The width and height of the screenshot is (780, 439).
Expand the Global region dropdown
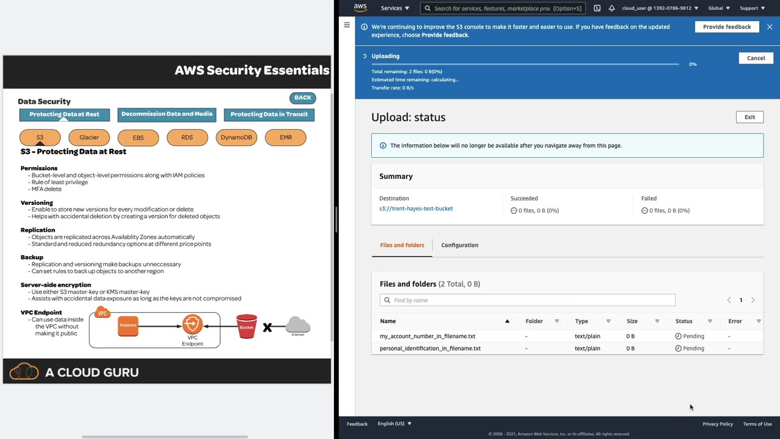tap(720, 9)
